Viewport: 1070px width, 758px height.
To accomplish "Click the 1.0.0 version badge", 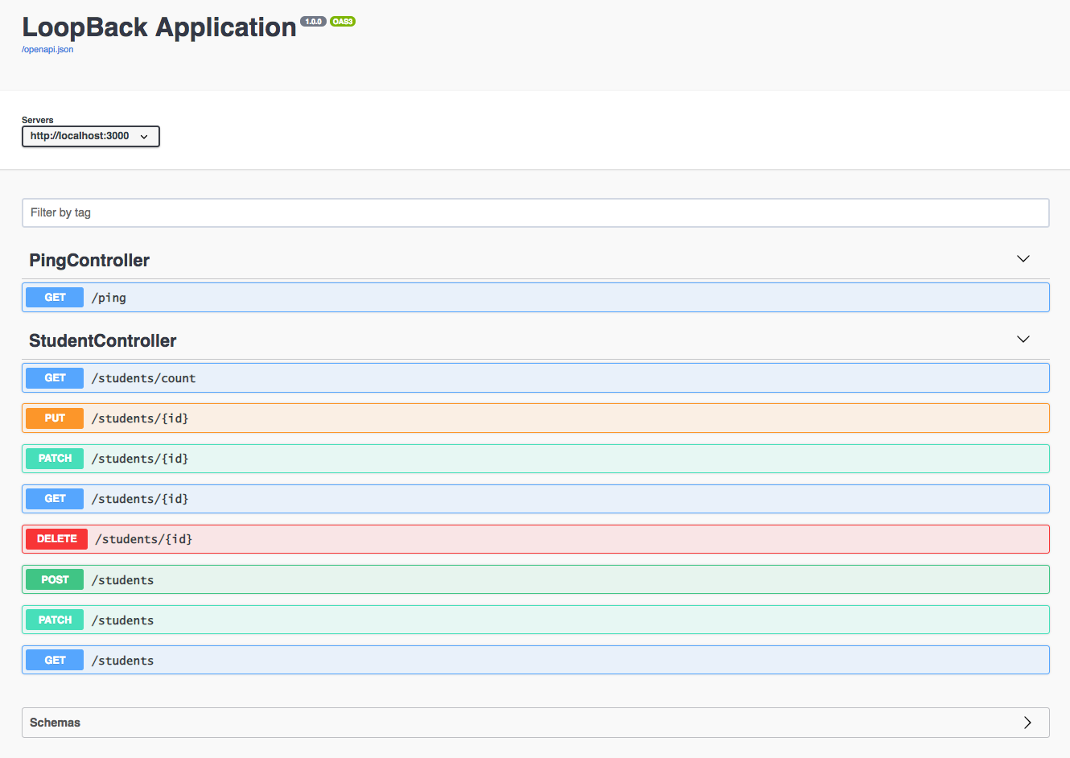I will (x=314, y=22).
